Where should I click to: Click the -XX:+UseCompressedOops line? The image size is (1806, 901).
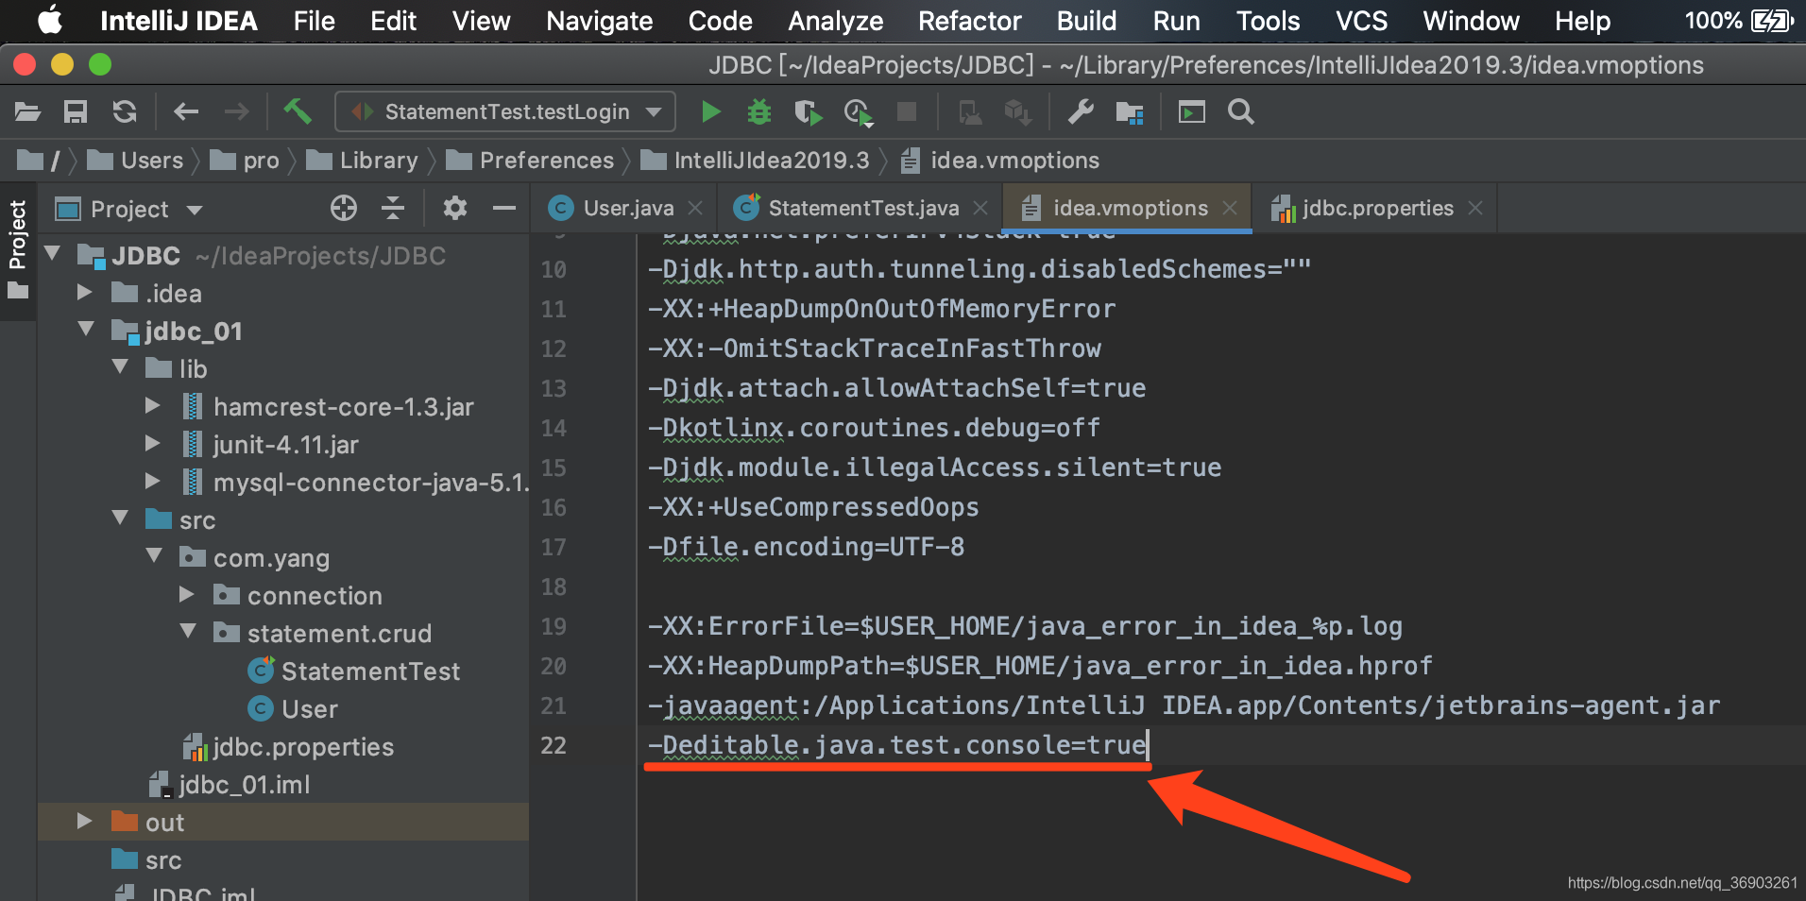point(813,507)
